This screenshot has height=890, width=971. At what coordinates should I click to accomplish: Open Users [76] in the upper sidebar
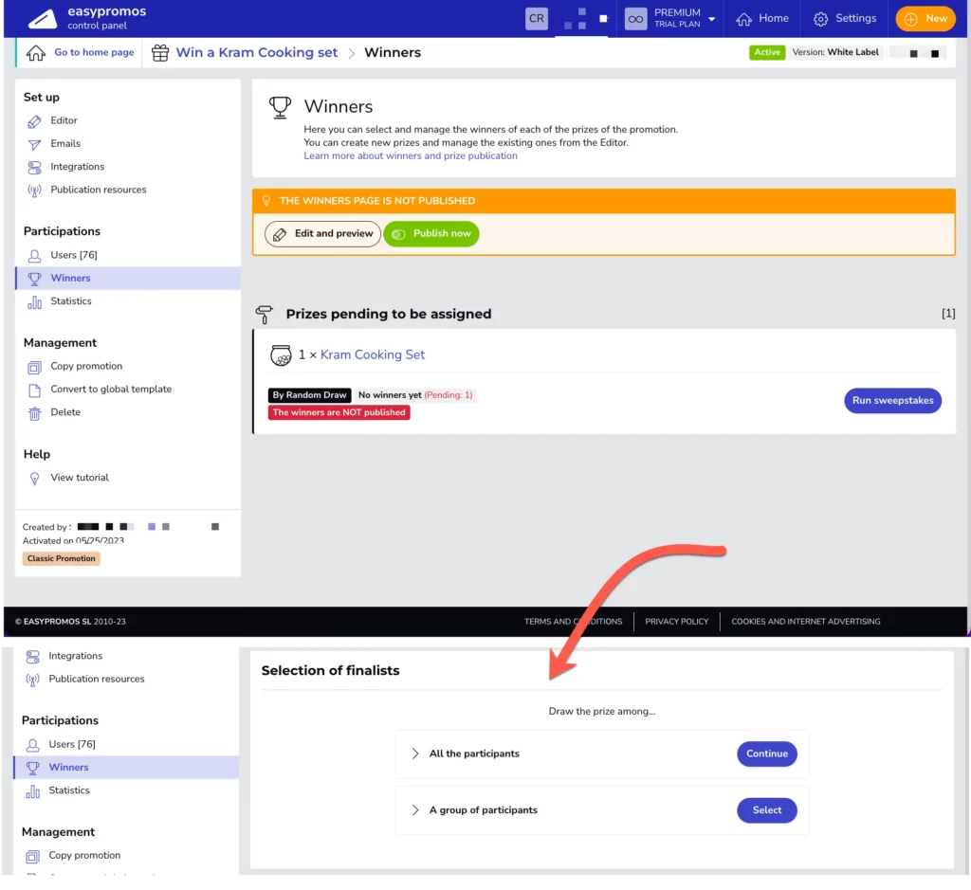coord(74,255)
